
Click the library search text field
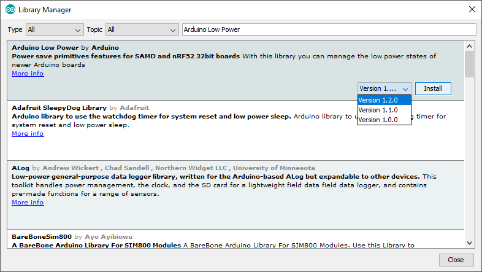pos(329,29)
